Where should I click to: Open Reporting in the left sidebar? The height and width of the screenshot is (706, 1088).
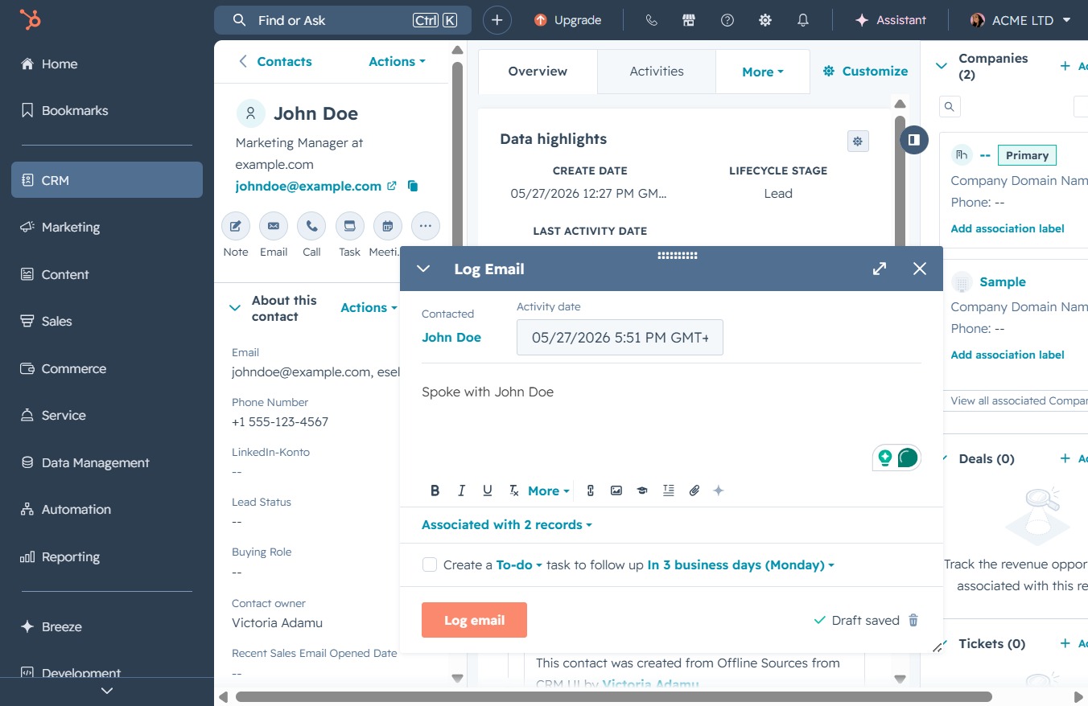(x=107, y=556)
